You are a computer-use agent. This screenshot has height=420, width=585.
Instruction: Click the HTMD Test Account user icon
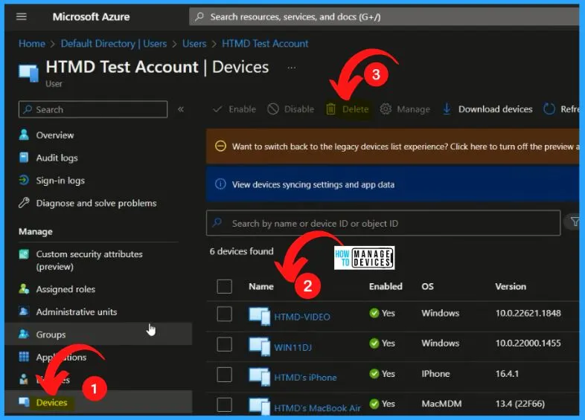pos(29,73)
